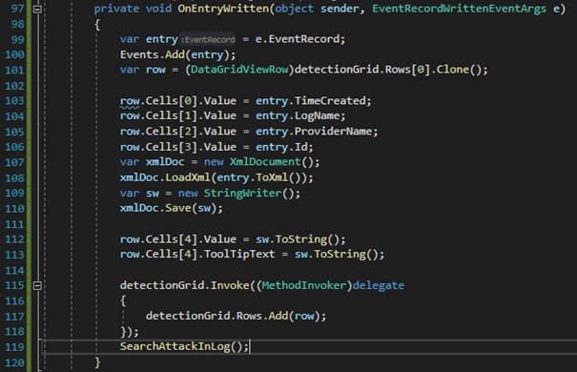The image size is (577, 372).
Task: Click the squiggly-underlined row on line 103
Action: coord(130,101)
